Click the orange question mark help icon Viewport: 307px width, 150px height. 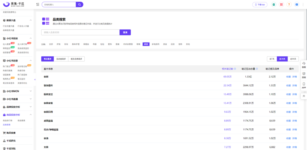(289, 5)
